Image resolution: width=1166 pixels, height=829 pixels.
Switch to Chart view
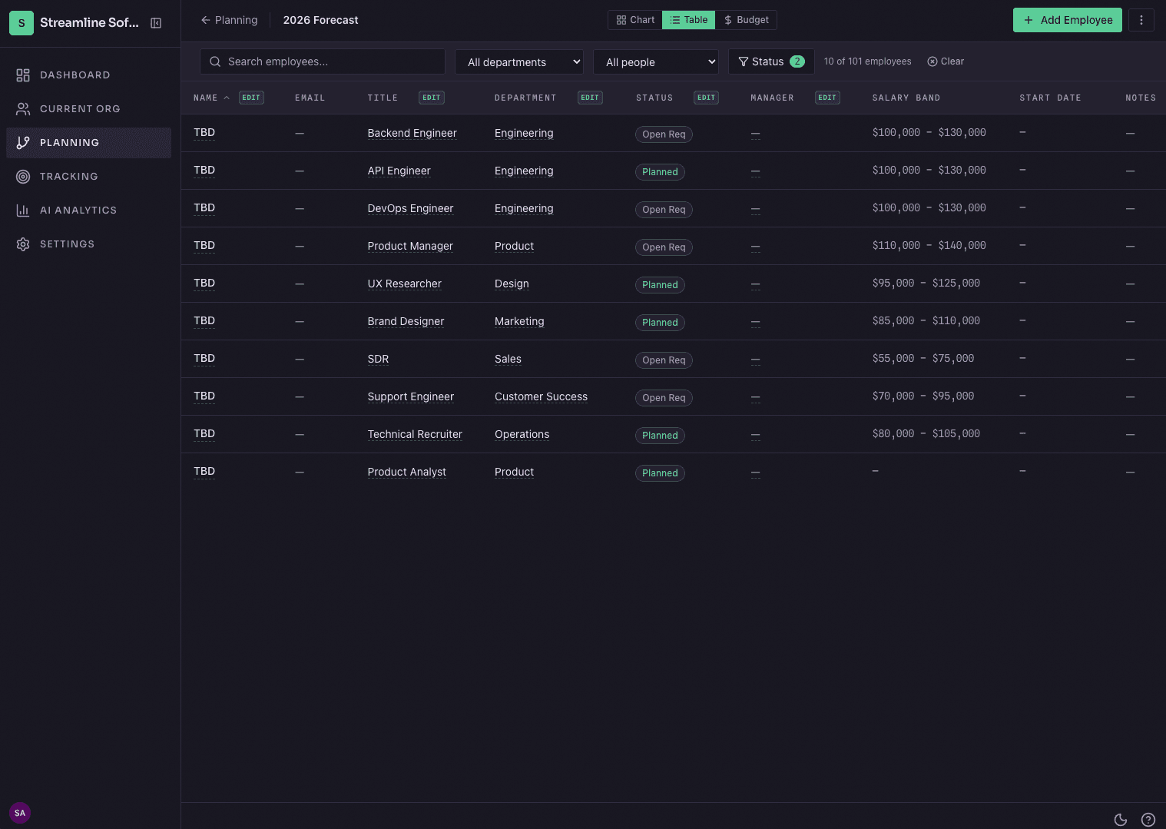[635, 20]
